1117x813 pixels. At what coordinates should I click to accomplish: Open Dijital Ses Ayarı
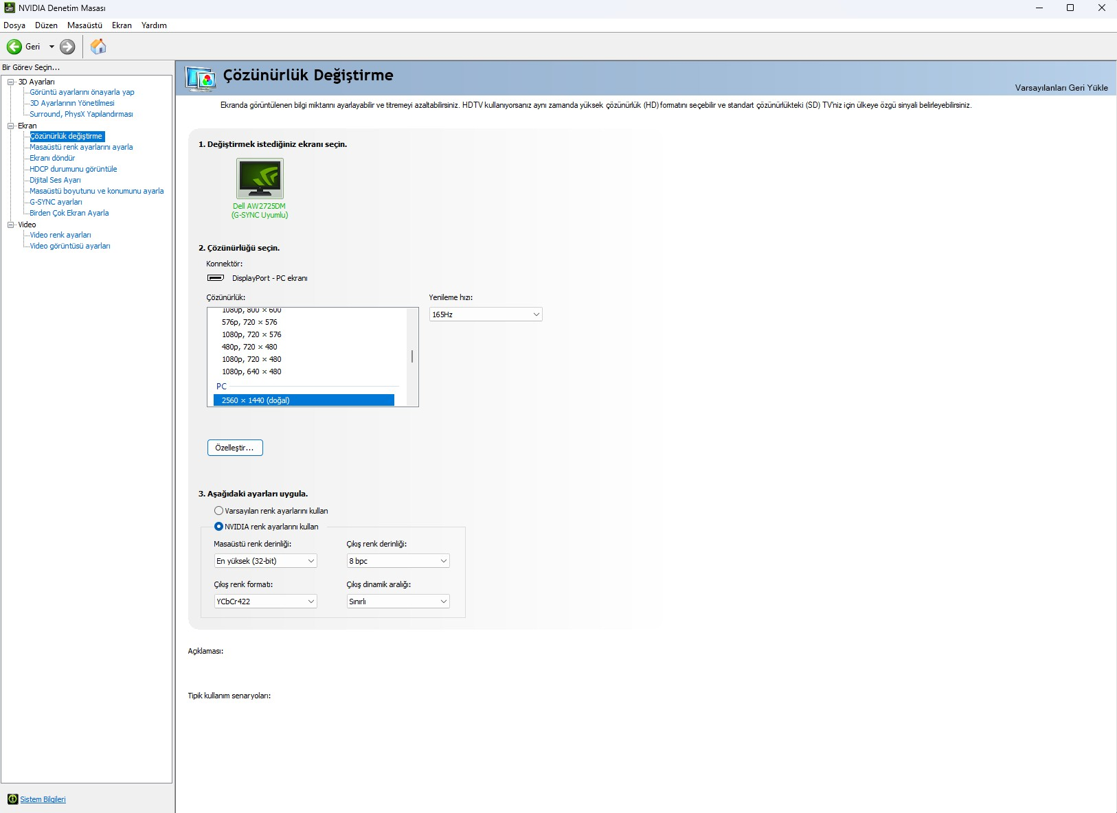tap(55, 180)
